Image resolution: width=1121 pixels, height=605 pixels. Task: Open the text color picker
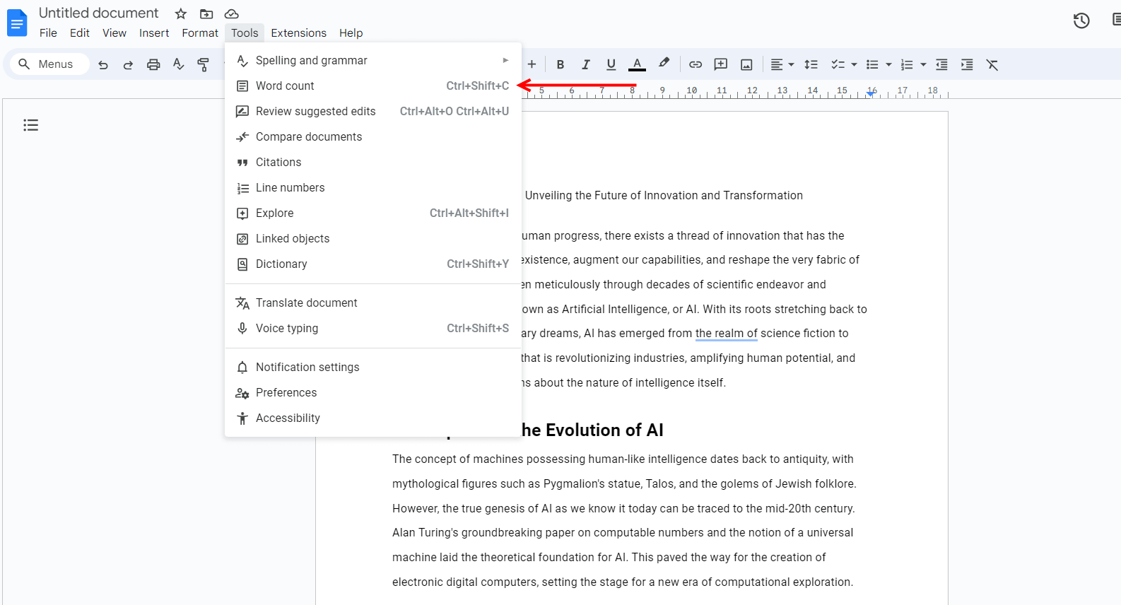point(637,64)
